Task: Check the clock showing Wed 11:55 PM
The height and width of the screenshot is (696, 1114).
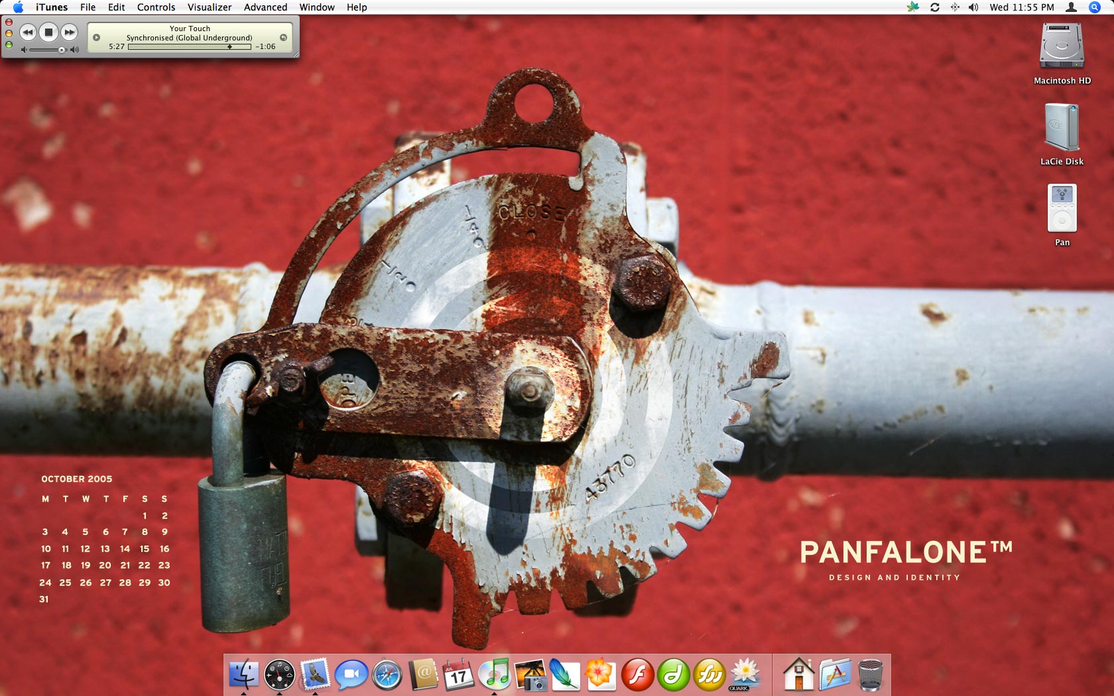Action: (1022, 7)
